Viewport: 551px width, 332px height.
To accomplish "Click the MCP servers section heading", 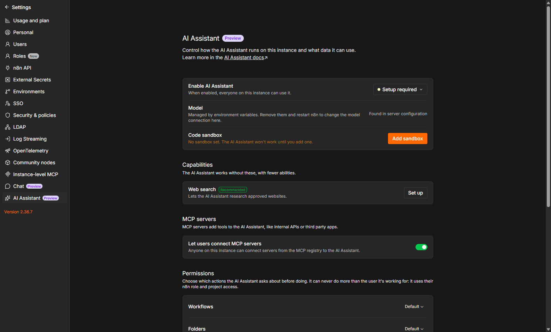I will [x=199, y=219].
